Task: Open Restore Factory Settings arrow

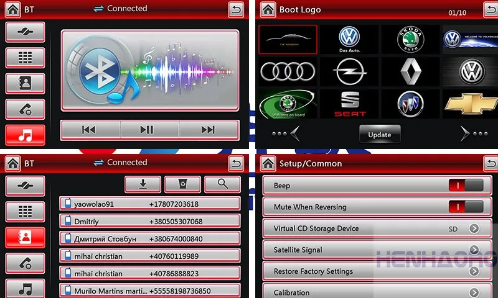Action: 474,271
